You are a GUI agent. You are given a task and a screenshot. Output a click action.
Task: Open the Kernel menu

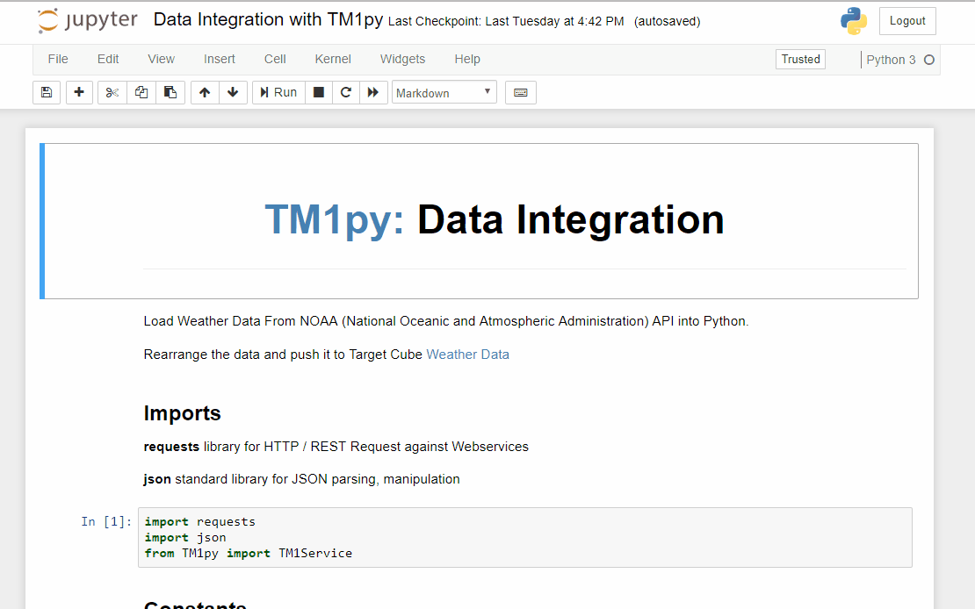click(333, 59)
